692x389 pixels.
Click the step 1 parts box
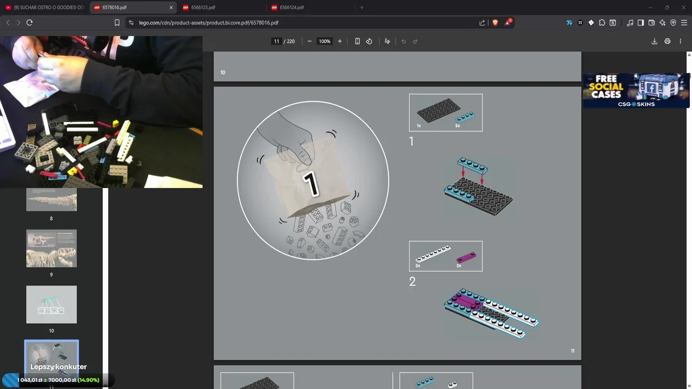[445, 112]
